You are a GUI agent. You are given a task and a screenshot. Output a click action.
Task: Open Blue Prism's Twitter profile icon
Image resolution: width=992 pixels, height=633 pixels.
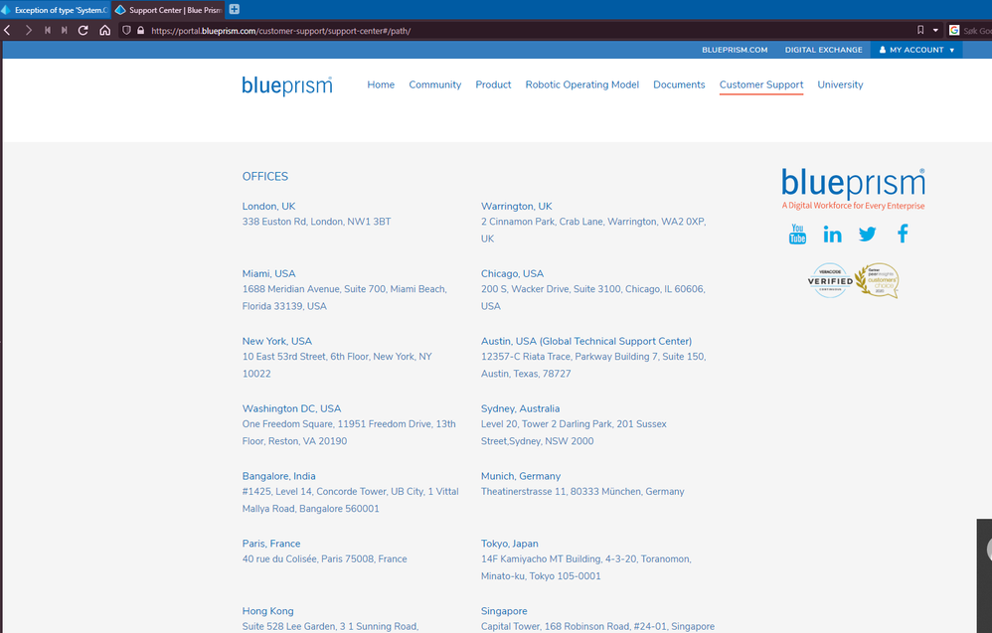point(867,234)
